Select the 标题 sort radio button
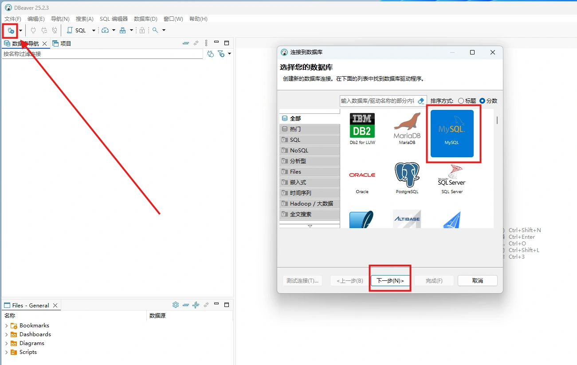This screenshot has height=365, width=577. [x=461, y=101]
